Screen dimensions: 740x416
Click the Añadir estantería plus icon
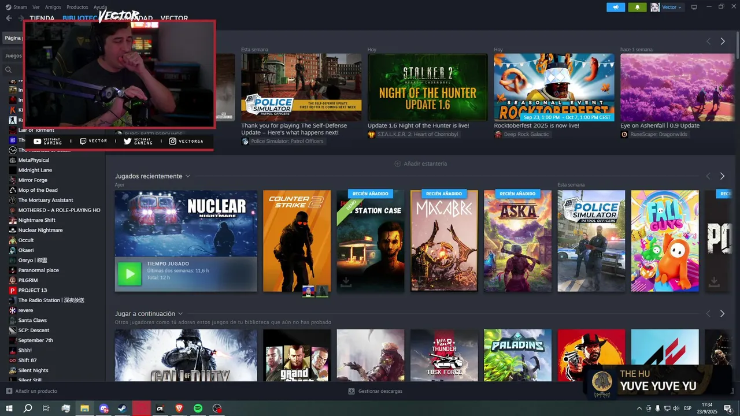pos(397,164)
